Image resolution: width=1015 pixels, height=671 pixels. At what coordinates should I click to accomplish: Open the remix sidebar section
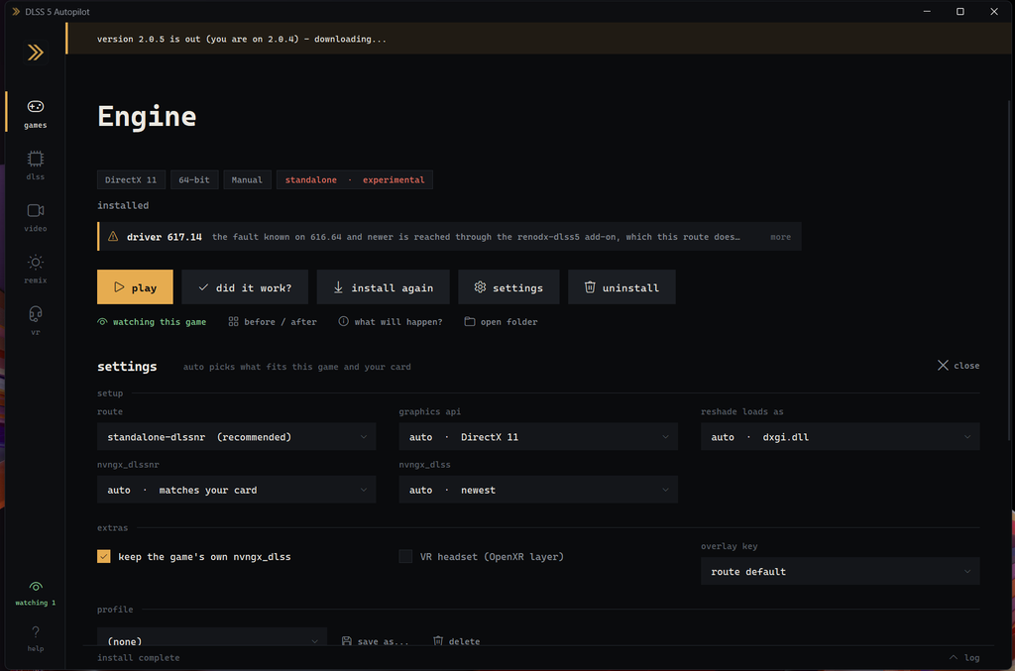point(36,269)
